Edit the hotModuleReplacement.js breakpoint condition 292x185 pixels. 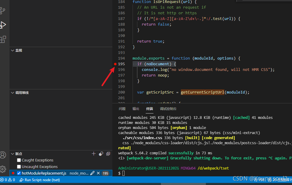pyautogui.click(x=92, y=173)
